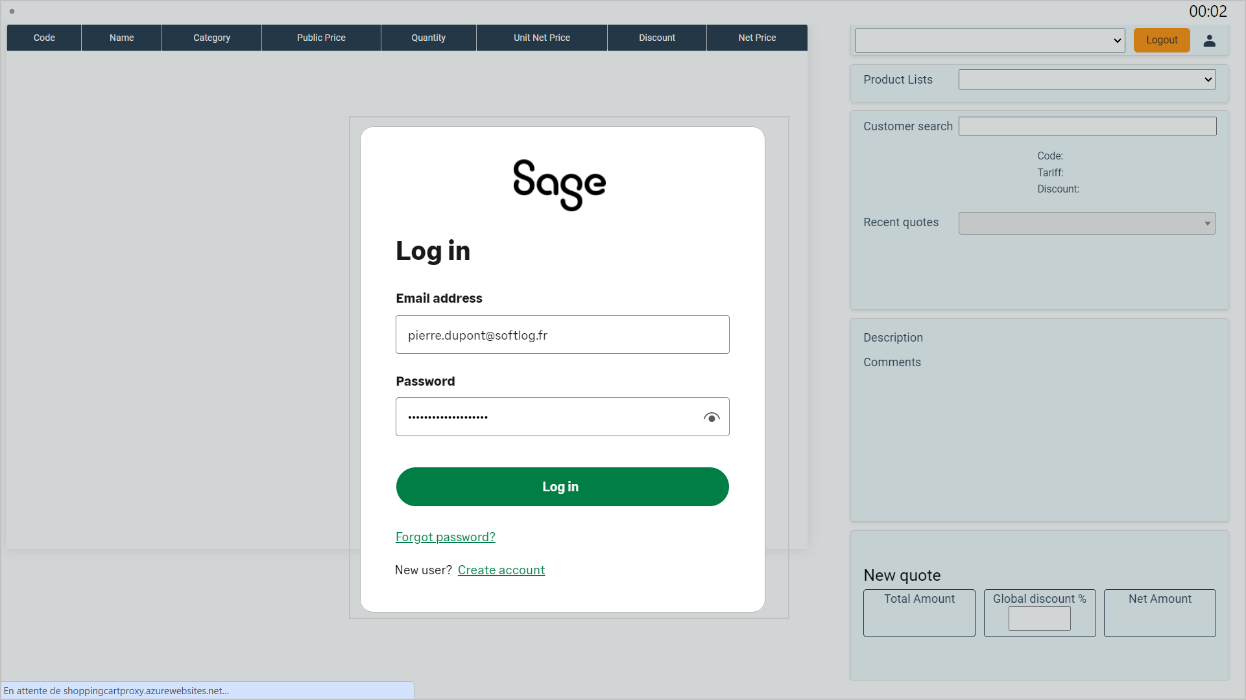This screenshot has width=1246, height=700.
Task: Sort by the Unit Net Price column header
Action: click(x=542, y=38)
